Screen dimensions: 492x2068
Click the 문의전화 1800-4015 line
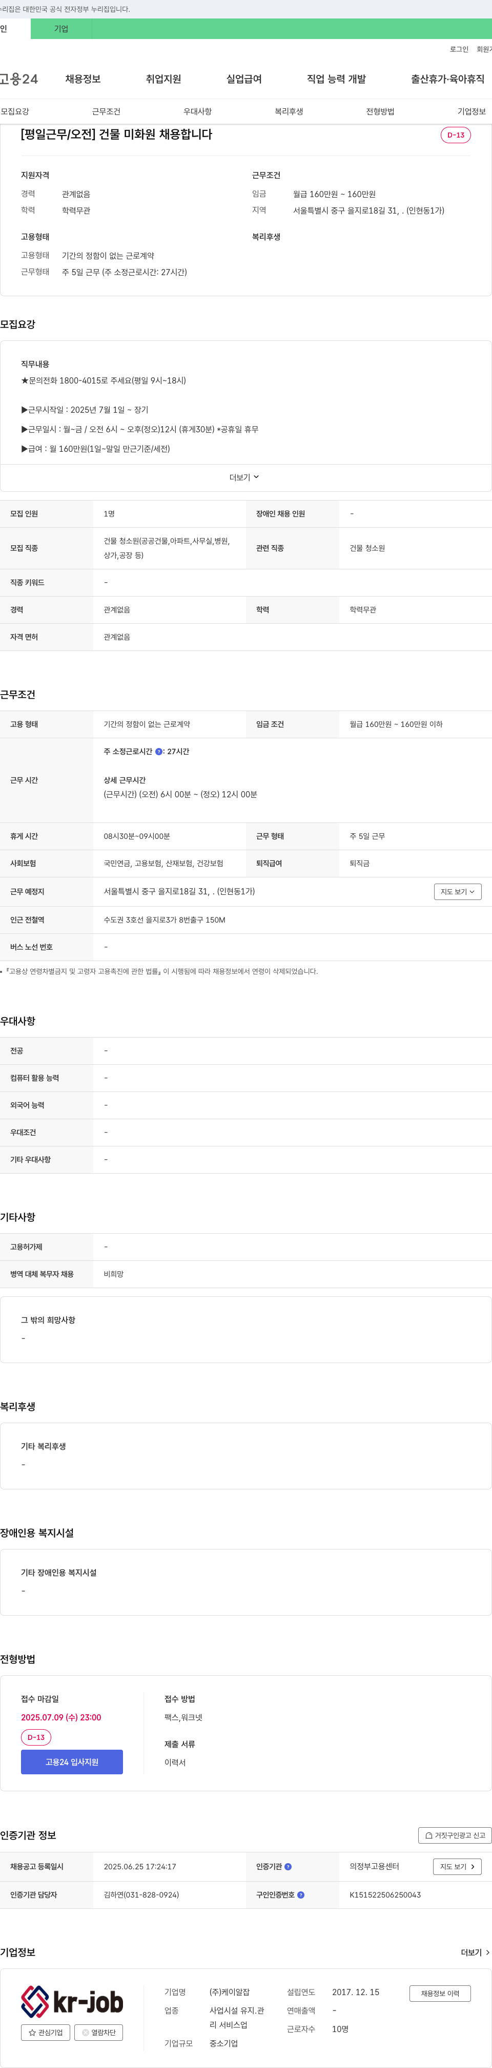tap(104, 380)
